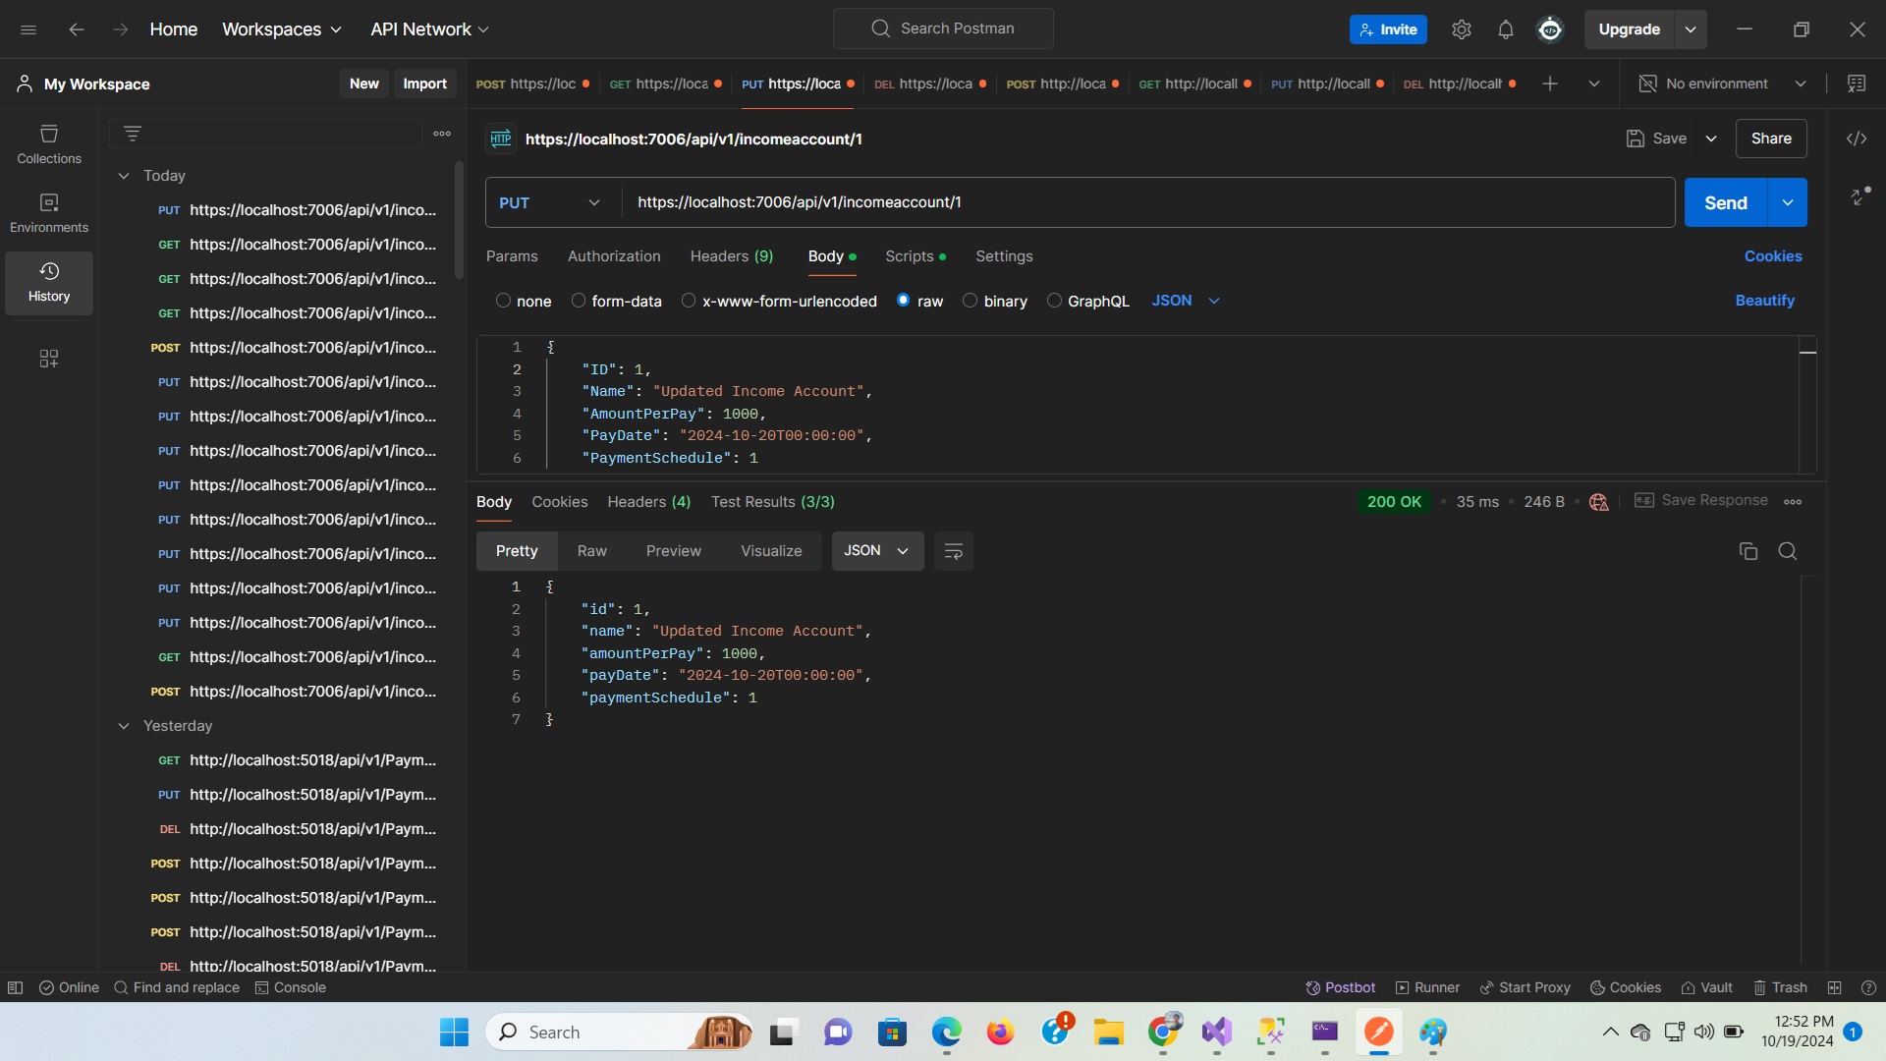Toggle word wrap in the response viewer

click(x=953, y=551)
